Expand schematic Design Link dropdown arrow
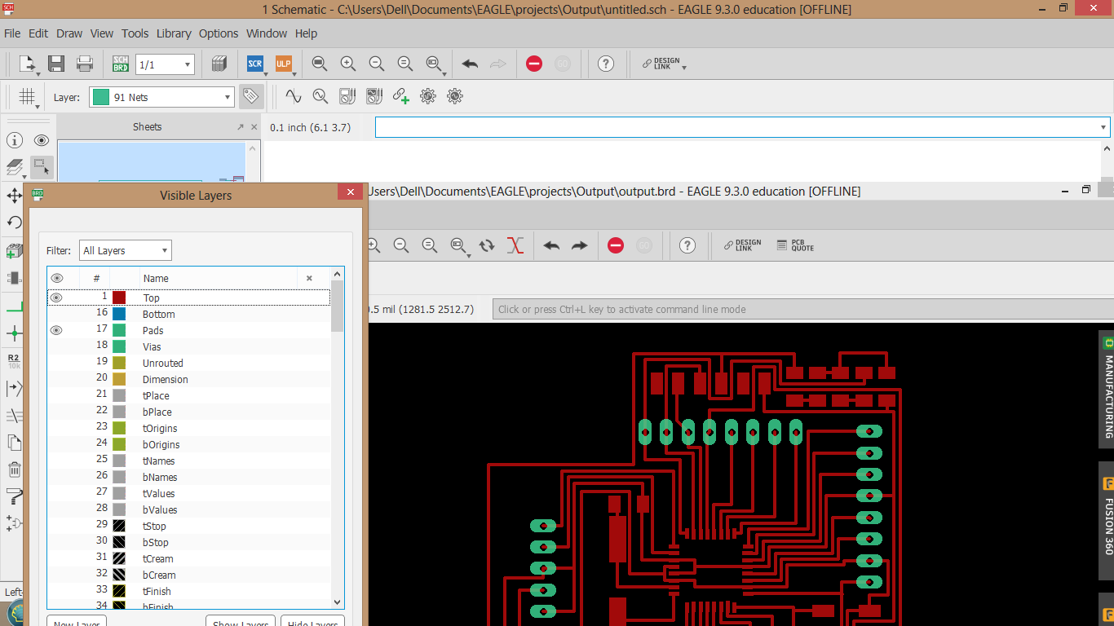Image resolution: width=1114 pixels, height=626 pixels. pyautogui.click(x=683, y=68)
